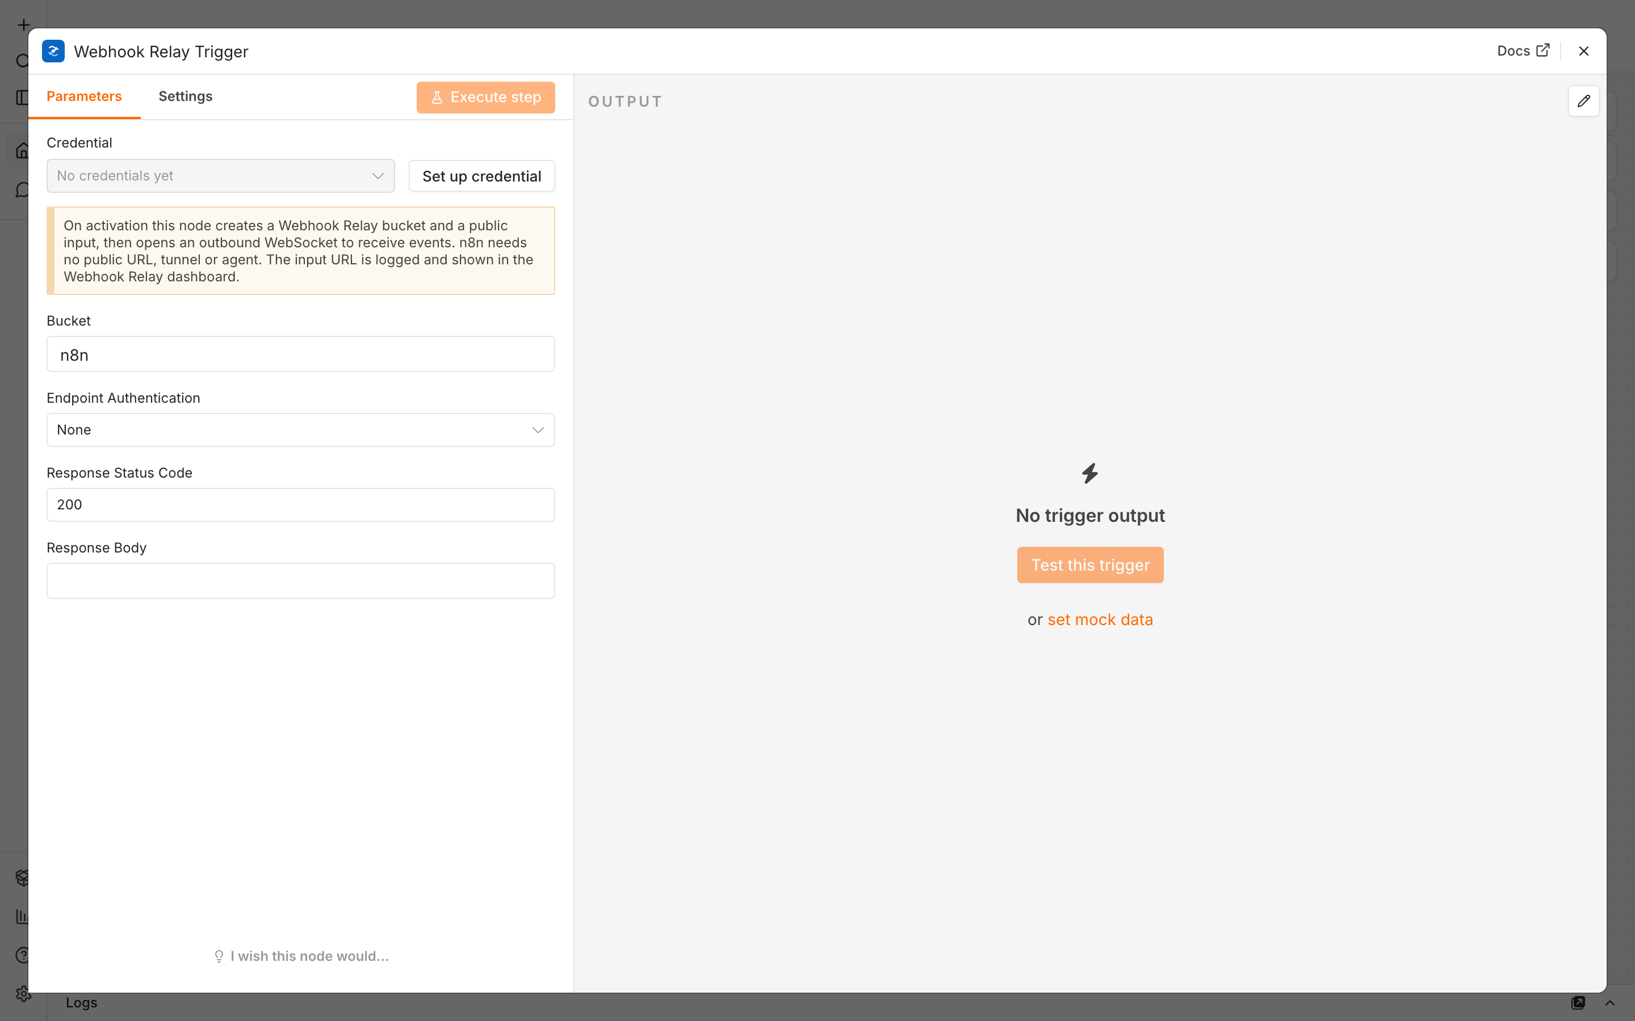The height and width of the screenshot is (1021, 1635).
Task: Click the yellow activation notice text
Action: tap(299, 251)
